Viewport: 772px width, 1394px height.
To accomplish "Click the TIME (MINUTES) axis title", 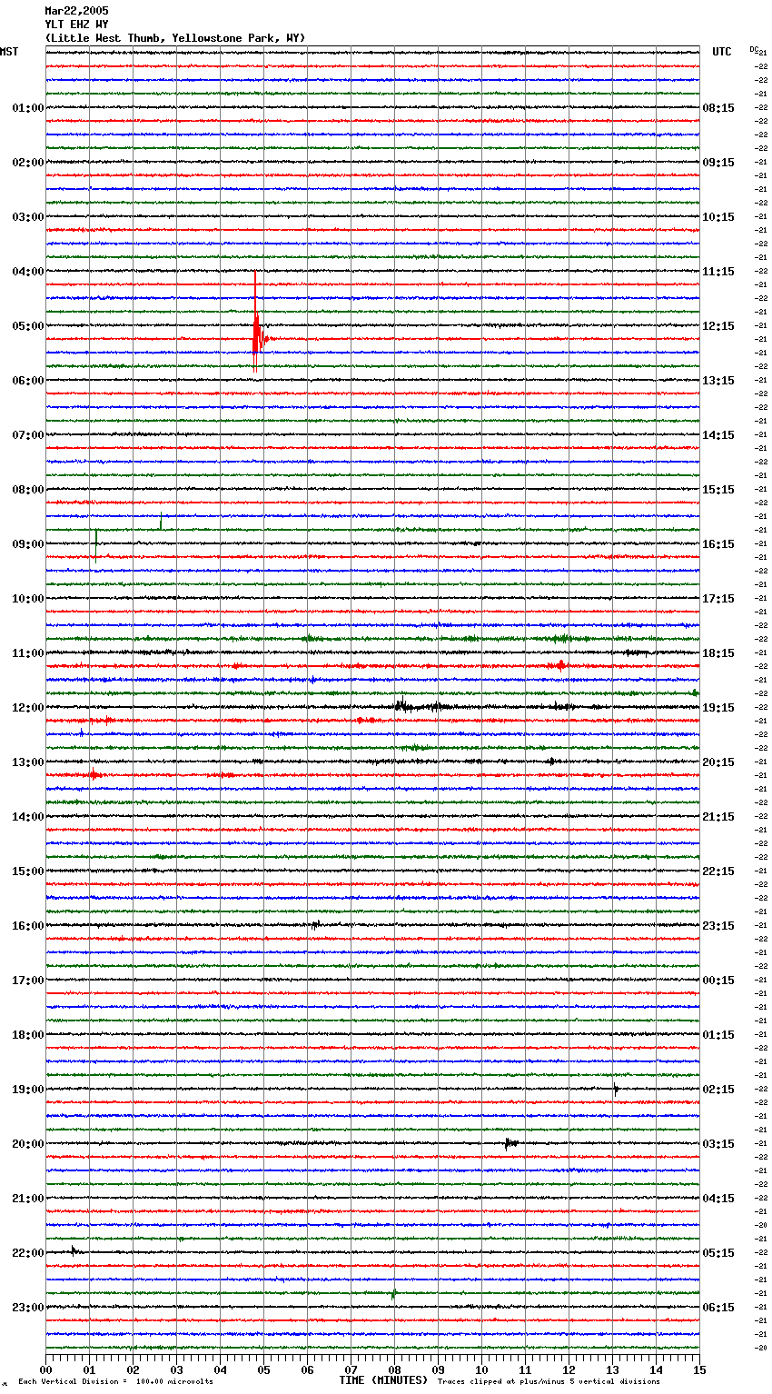I will 383,1380.
